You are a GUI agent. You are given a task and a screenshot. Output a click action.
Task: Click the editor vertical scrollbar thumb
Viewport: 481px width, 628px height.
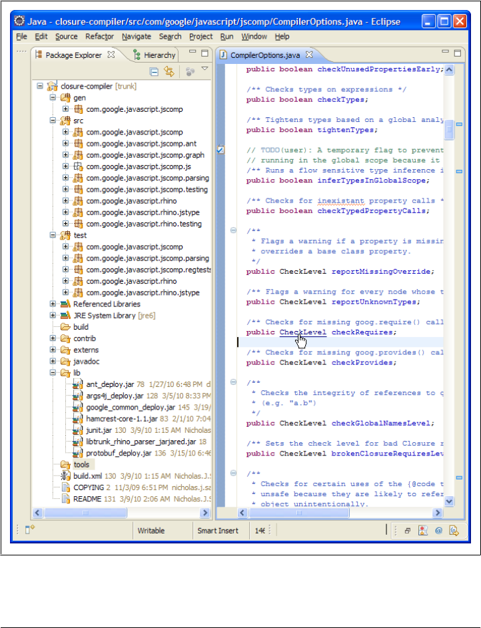449,130
